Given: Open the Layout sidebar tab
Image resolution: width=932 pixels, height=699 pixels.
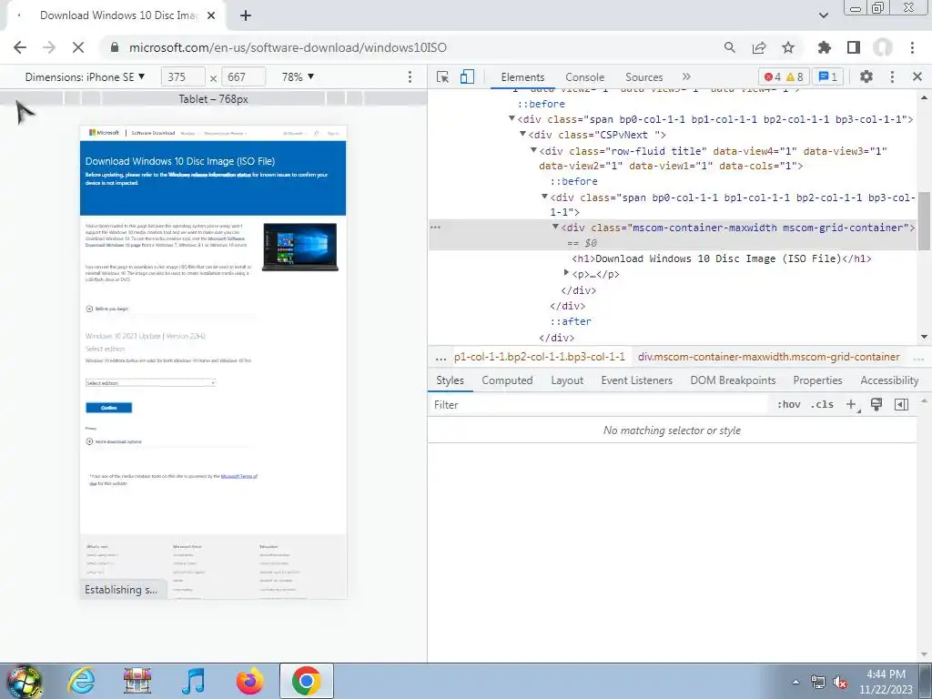Looking at the screenshot, I should tap(567, 380).
